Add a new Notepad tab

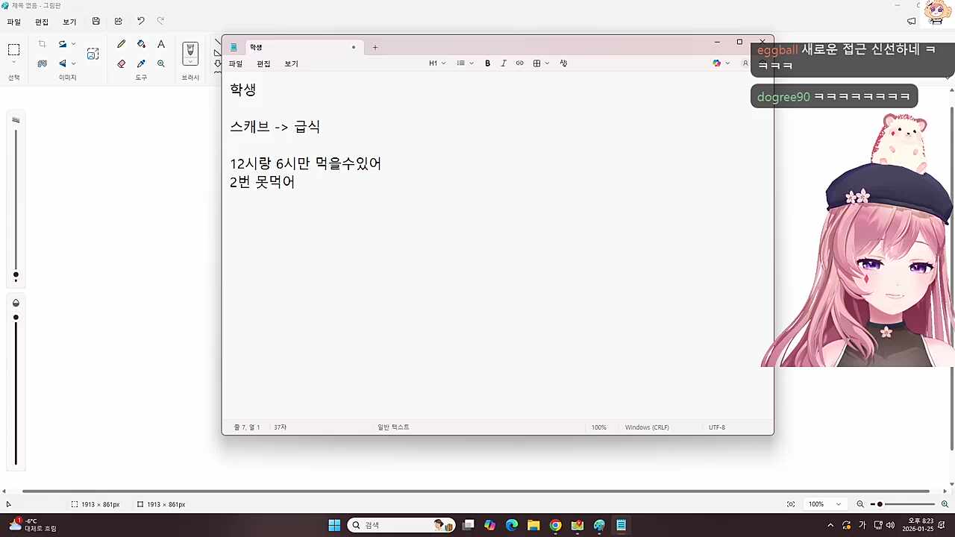(x=375, y=47)
